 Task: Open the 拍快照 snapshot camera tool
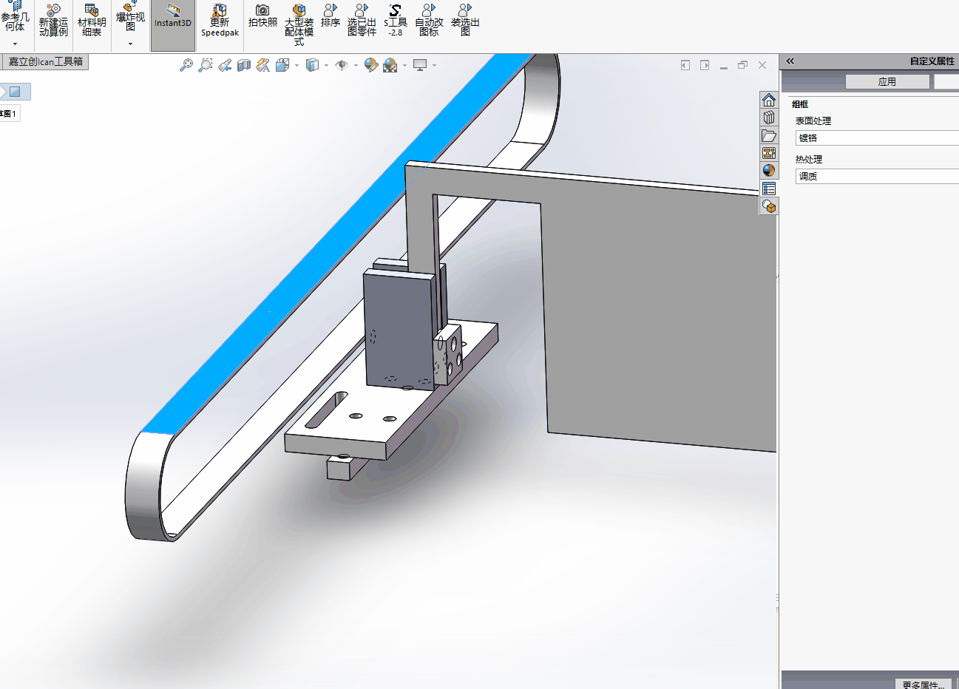(x=262, y=16)
